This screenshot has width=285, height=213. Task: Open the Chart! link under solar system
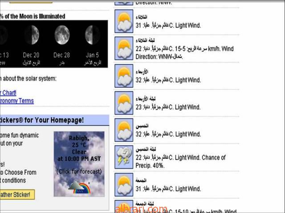point(8,93)
